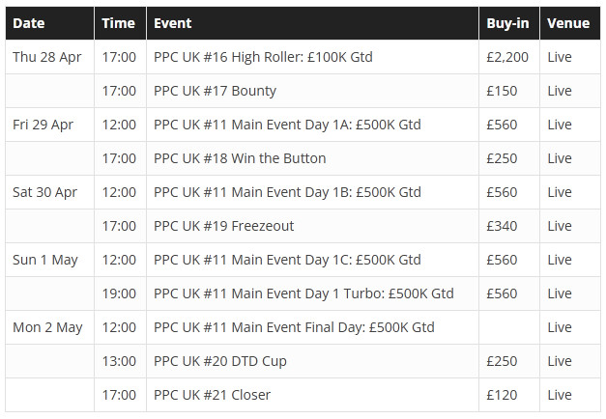Select Main Event Day 1 Turbo row
The image size is (606, 419).
(x=303, y=293)
